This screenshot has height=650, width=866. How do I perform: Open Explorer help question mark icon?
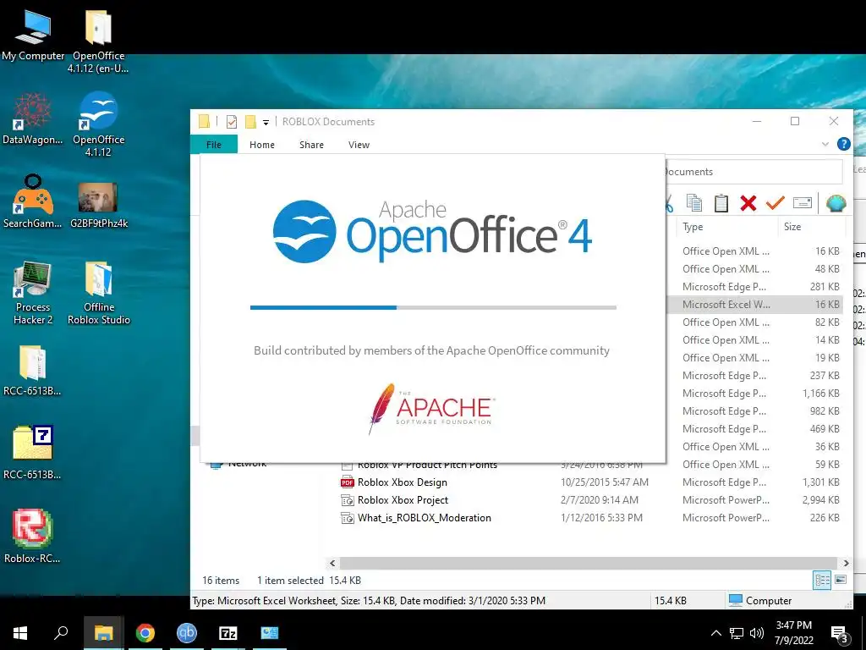click(843, 144)
